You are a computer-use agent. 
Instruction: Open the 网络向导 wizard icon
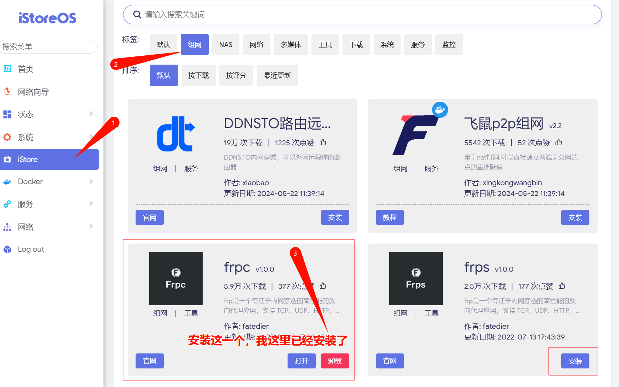click(x=7, y=92)
